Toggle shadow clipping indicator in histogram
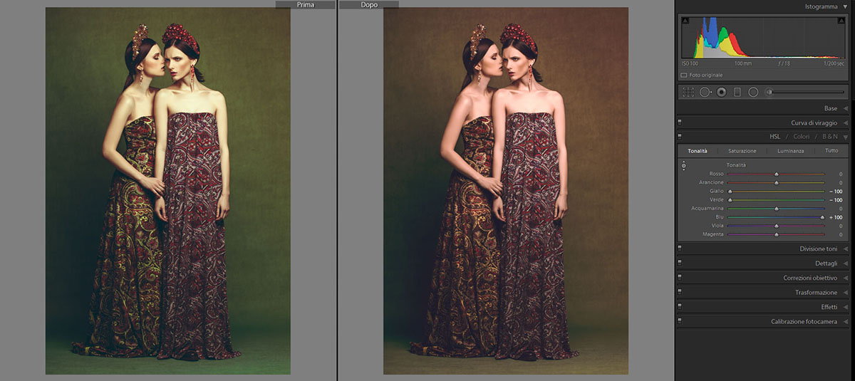855x381 pixels. tap(685, 21)
